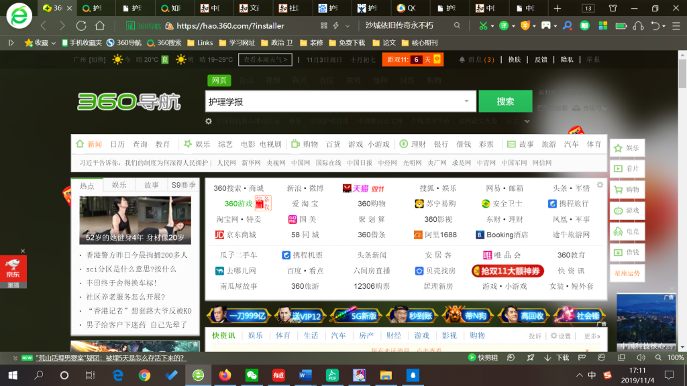Open 快剪辑 in the status bar

[483, 358]
